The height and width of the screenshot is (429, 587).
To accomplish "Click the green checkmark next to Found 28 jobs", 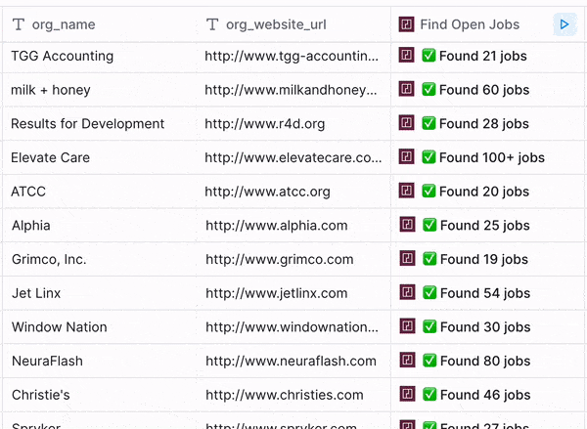I will click(429, 123).
